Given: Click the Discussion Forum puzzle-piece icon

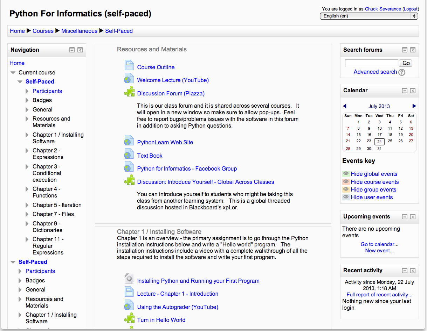Looking at the screenshot, I should tap(129, 92).
